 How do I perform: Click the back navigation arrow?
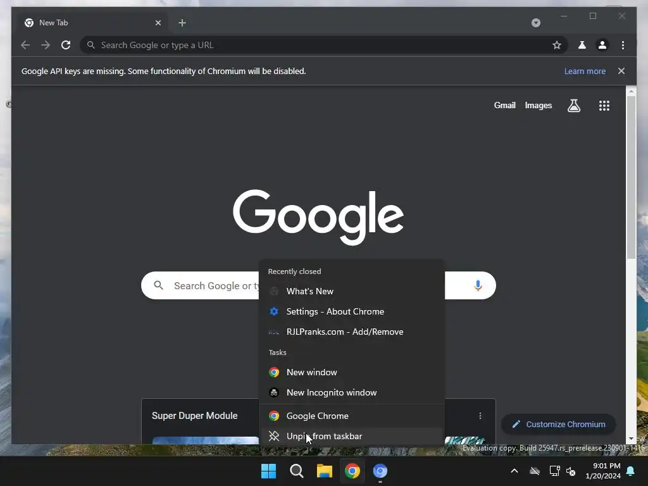click(25, 45)
